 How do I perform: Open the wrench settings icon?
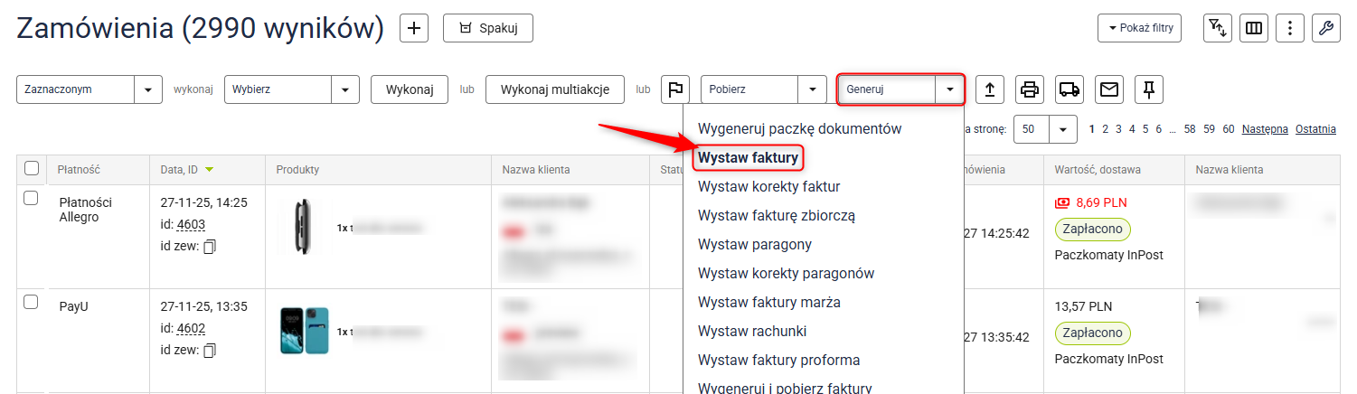1325,28
